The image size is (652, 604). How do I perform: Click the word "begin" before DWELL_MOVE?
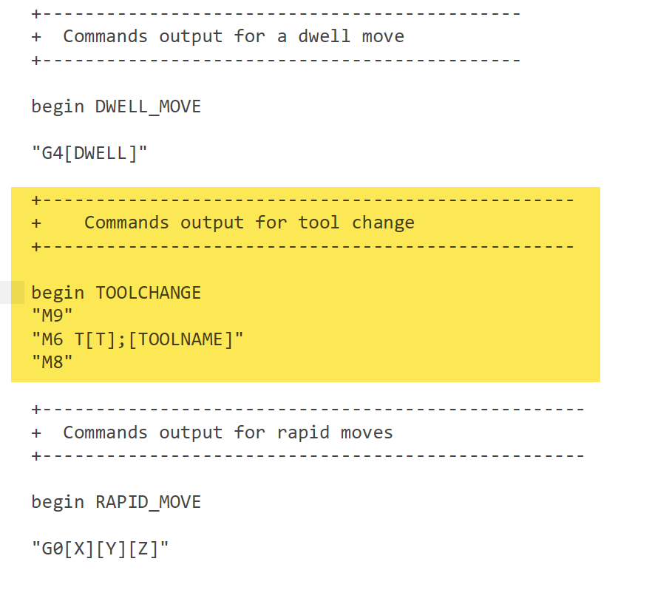point(58,106)
